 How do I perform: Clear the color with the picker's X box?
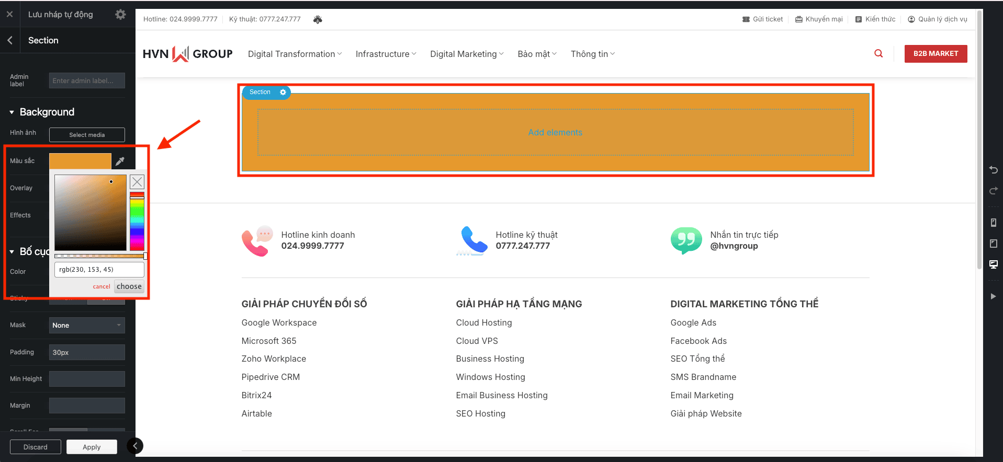click(137, 182)
